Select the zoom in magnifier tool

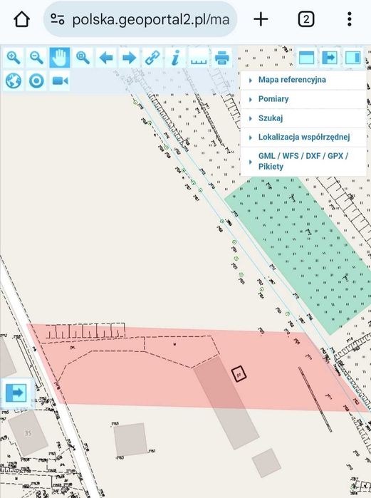pos(14,58)
